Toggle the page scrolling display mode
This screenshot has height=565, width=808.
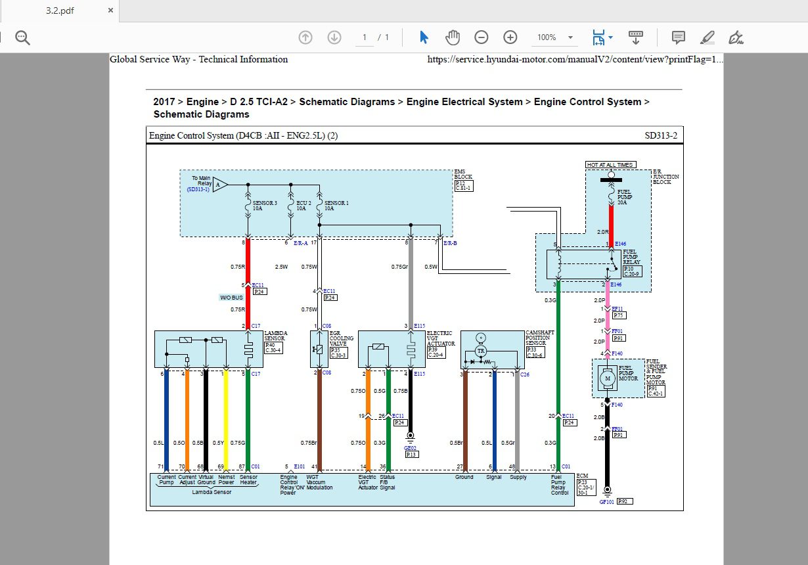point(636,37)
